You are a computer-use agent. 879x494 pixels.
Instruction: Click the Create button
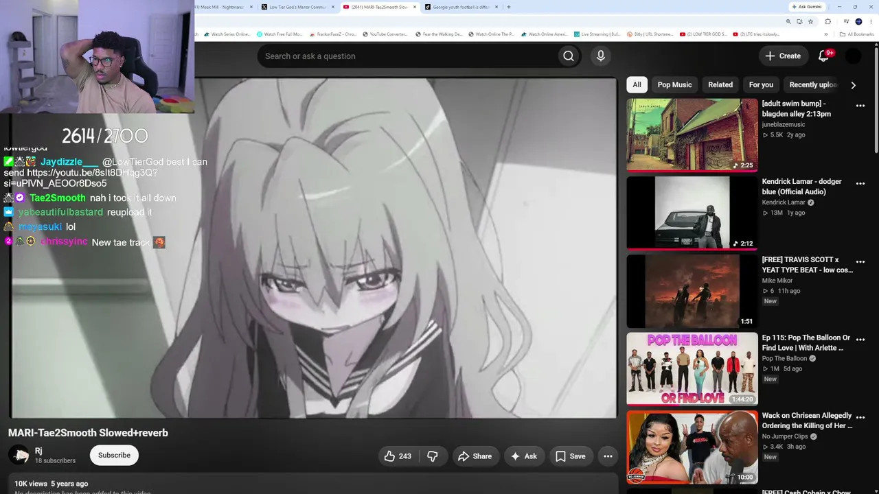click(x=783, y=56)
